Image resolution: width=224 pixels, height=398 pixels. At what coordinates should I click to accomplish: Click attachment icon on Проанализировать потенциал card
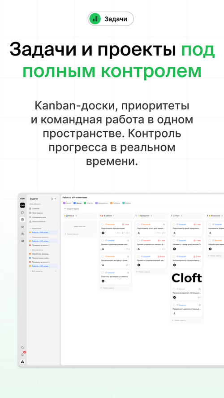click(199, 297)
